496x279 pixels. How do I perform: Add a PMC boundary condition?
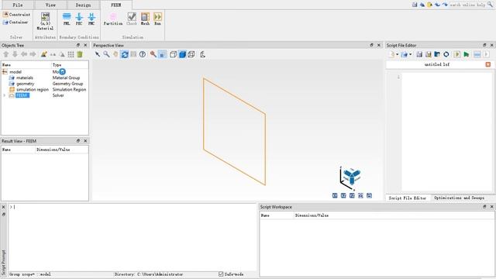pyautogui.click(x=91, y=19)
